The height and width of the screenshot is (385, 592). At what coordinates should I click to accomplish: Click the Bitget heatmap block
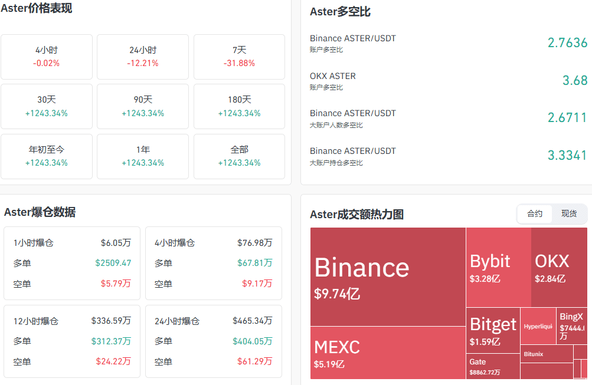493,330
